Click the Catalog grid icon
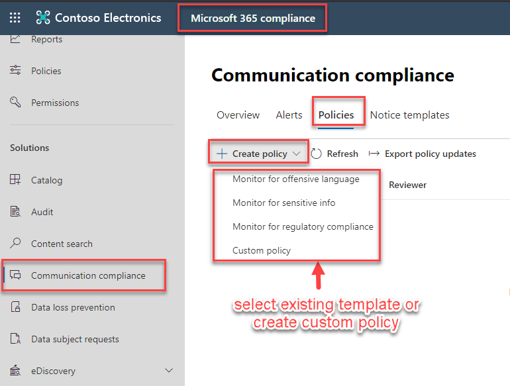Screen dimensions: 510x386 click(15, 180)
